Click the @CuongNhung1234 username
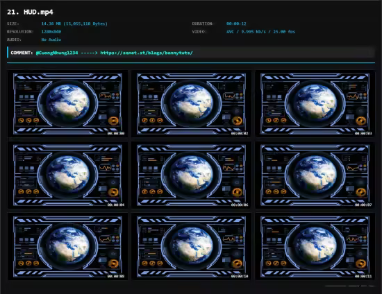The image size is (382, 294). (x=57, y=53)
